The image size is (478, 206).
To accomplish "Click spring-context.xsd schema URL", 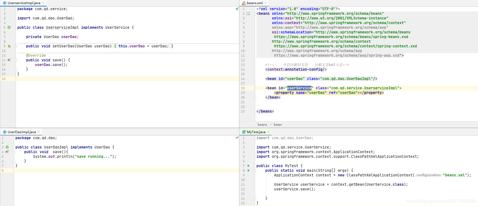I will pos(346,46).
